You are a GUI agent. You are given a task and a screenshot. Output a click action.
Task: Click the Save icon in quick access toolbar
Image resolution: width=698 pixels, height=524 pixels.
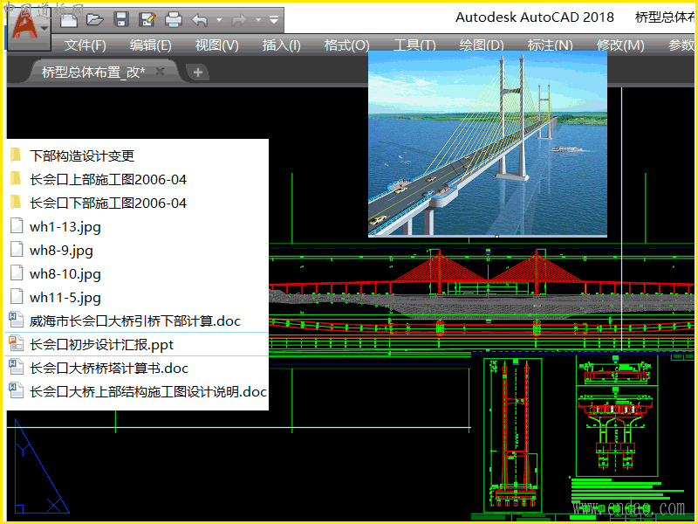click(121, 18)
